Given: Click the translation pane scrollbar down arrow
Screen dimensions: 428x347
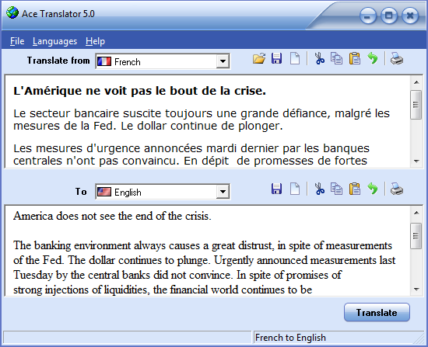Looking at the screenshot, I should click(x=416, y=290).
